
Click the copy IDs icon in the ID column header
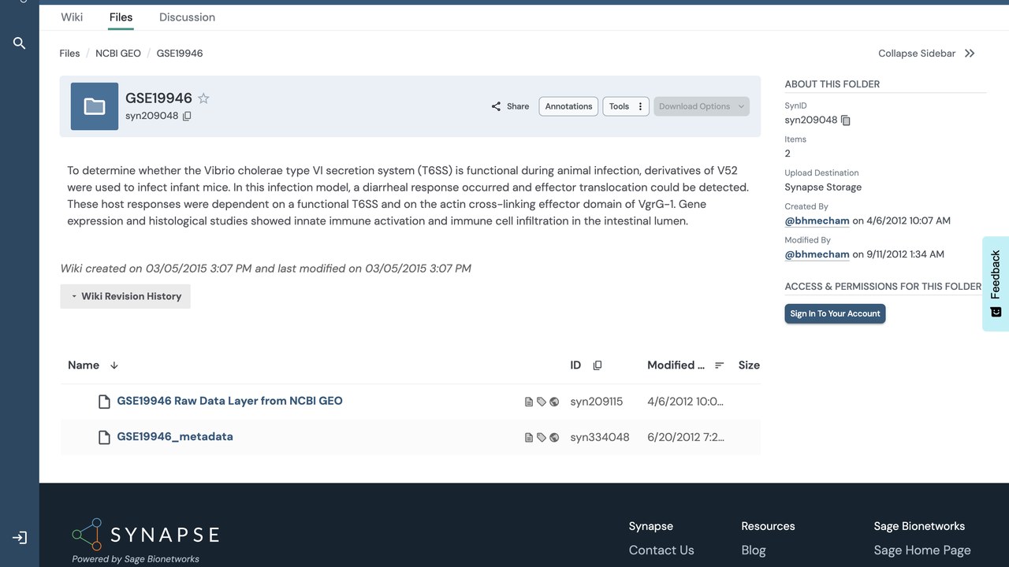point(598,365)
